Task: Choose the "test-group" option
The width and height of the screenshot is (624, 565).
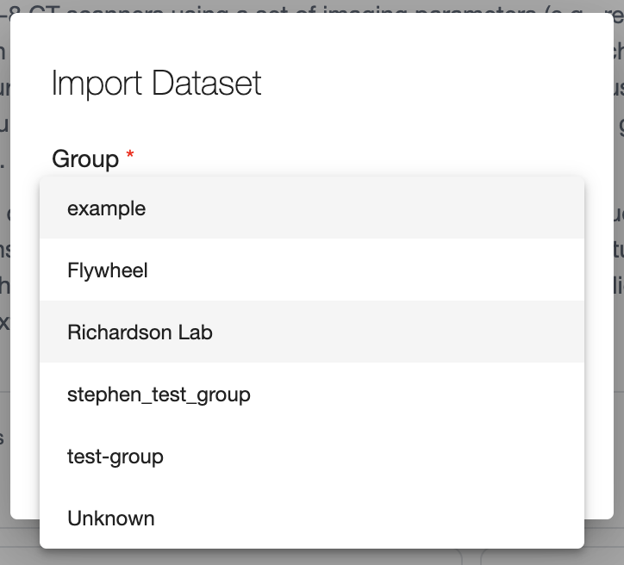Action: click(312, 456)
